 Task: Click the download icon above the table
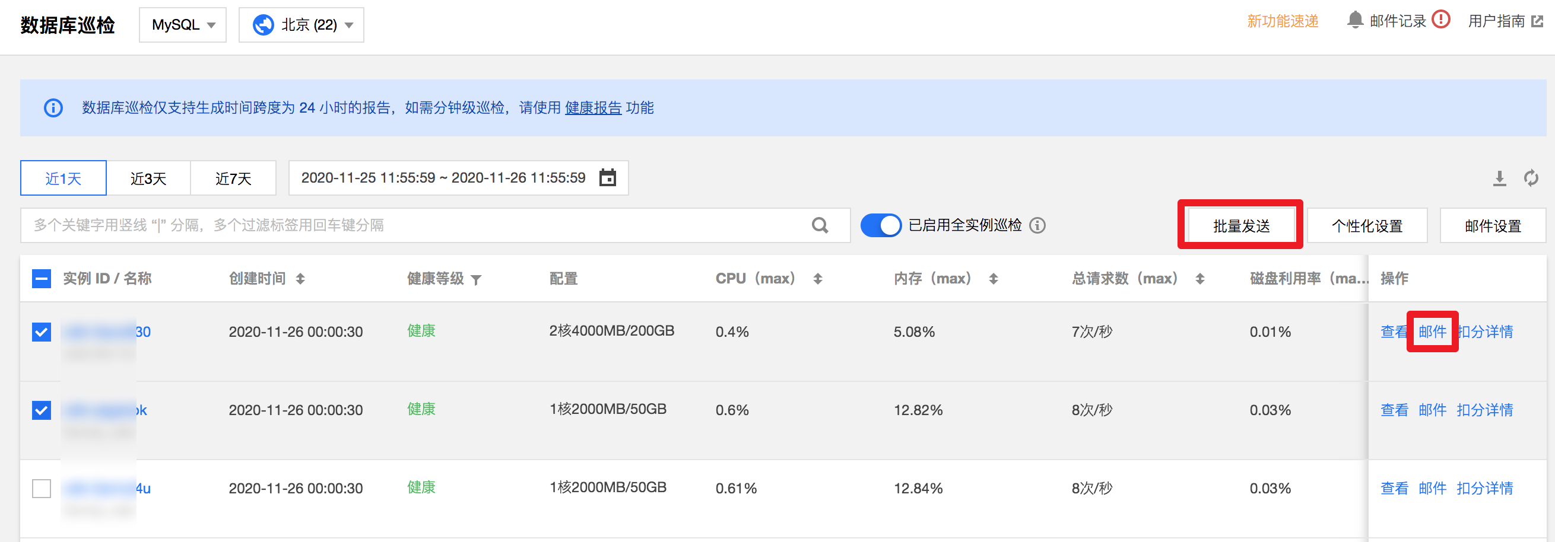[x=1499, y=178]
